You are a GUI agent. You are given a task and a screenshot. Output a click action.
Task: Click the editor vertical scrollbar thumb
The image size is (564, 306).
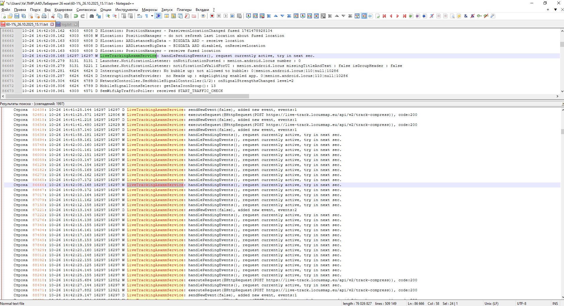click(562, 45)
